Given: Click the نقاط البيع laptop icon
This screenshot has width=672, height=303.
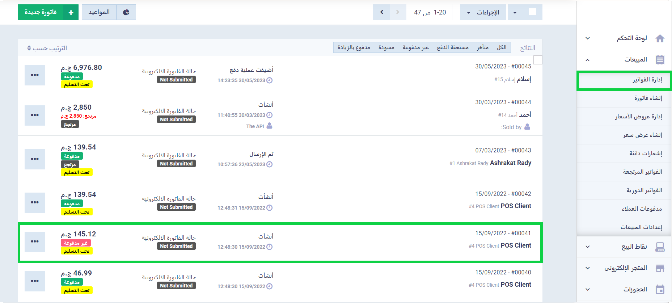Looking at the screenshot, I should click(x=660, y=247).
